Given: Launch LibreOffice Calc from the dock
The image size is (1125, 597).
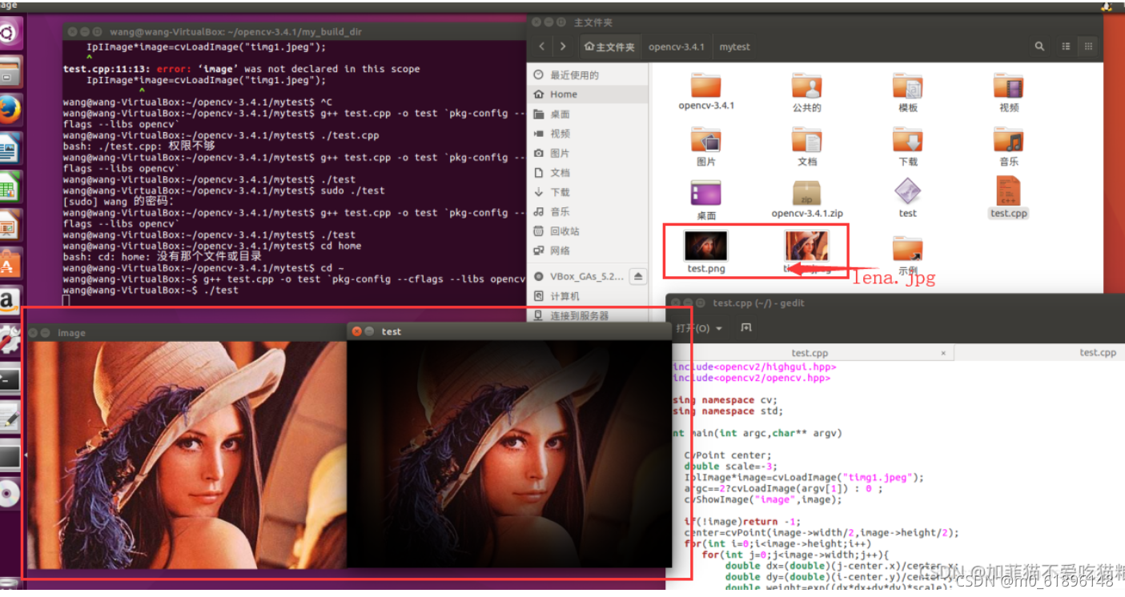Looking at the screenshot, I should point(10,187).
